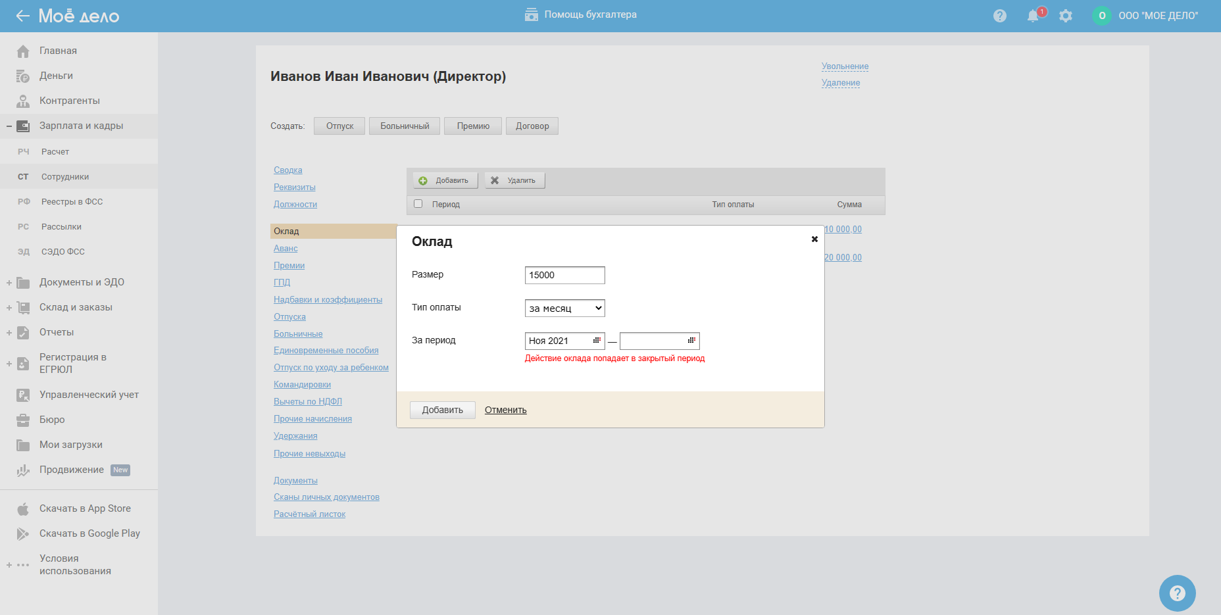
Task: Go to Реестры в ФСС in sidebar
Action: click(x=72, y=202)
